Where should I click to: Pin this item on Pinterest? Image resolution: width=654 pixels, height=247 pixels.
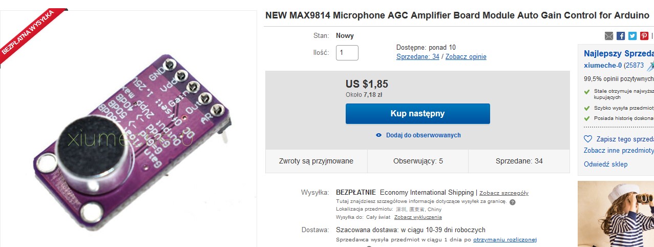[x=644, y=36]
